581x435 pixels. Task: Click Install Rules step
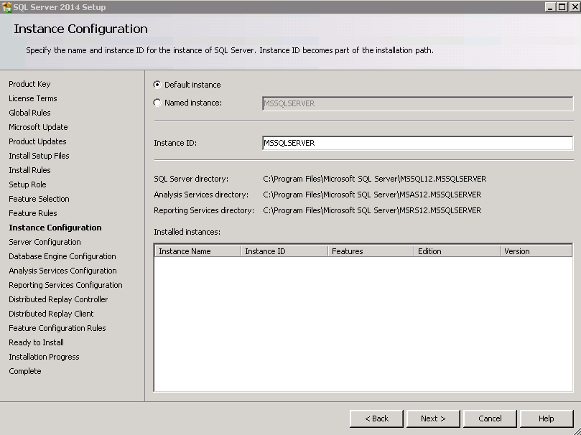point(29,170)
